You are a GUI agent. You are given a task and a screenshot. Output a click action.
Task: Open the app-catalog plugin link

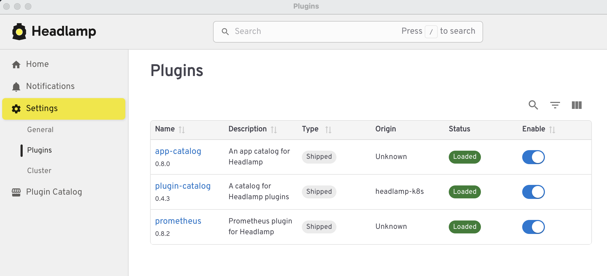coord(178,151)
